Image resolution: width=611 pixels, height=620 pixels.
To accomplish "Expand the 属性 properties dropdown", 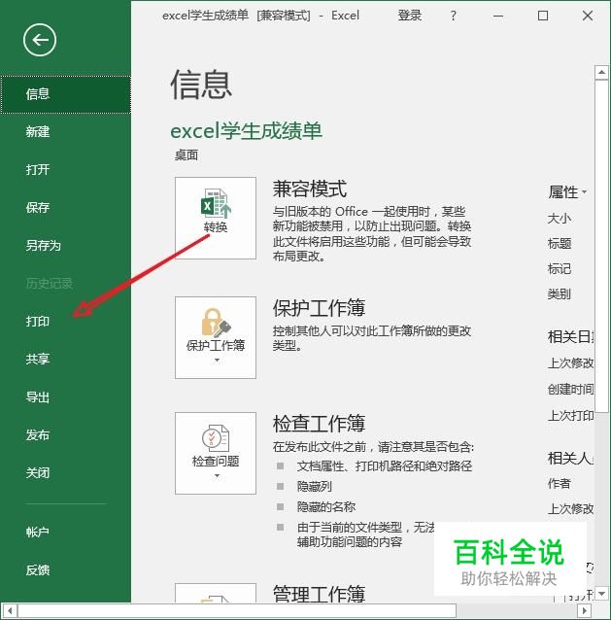I will (x=567, y=192).
